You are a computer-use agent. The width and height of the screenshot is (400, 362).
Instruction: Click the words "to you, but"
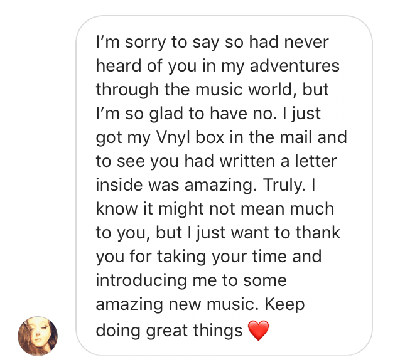tap(139, 233)
